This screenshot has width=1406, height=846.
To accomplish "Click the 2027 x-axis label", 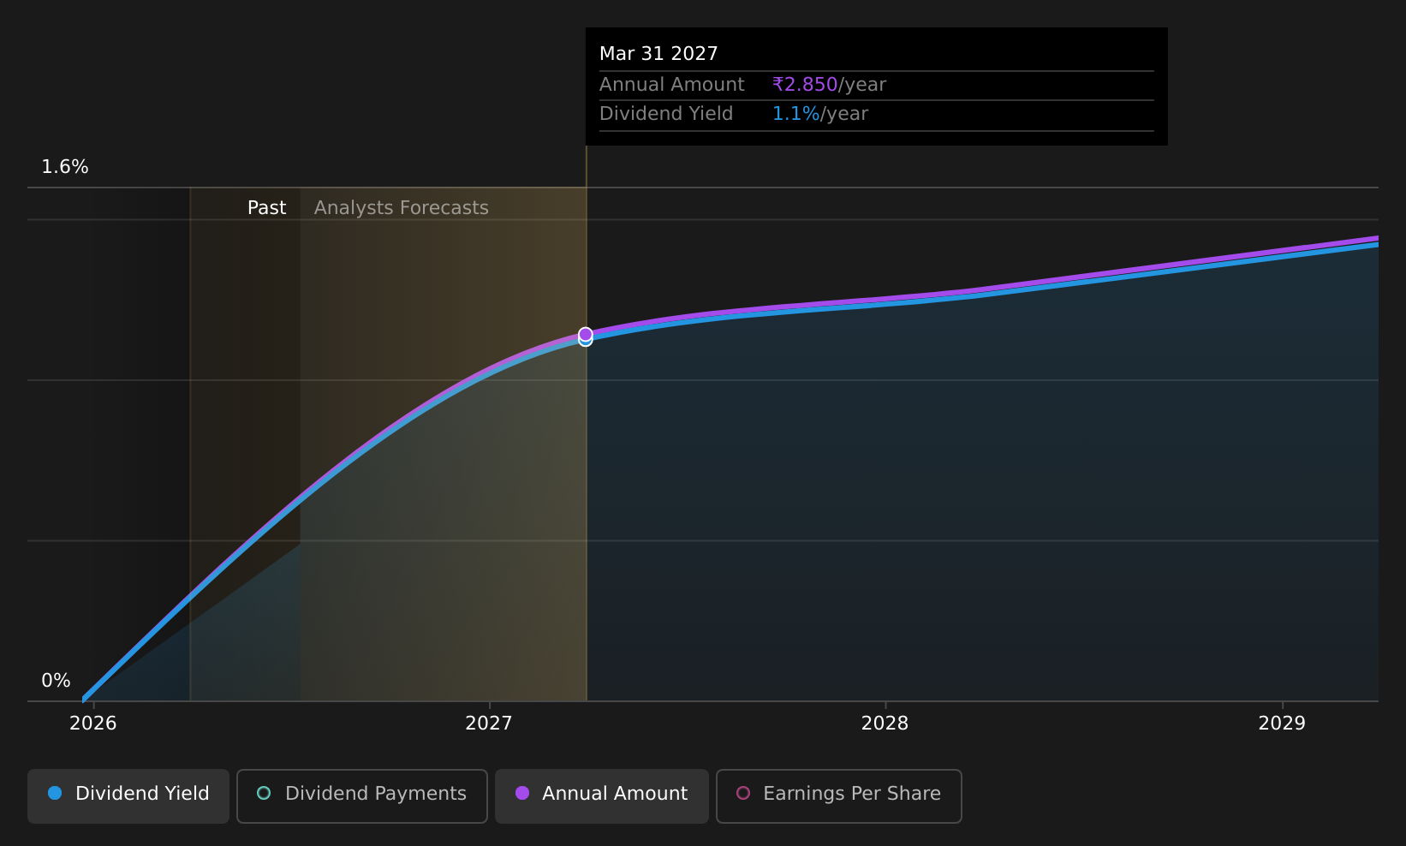I will [488, 724].
